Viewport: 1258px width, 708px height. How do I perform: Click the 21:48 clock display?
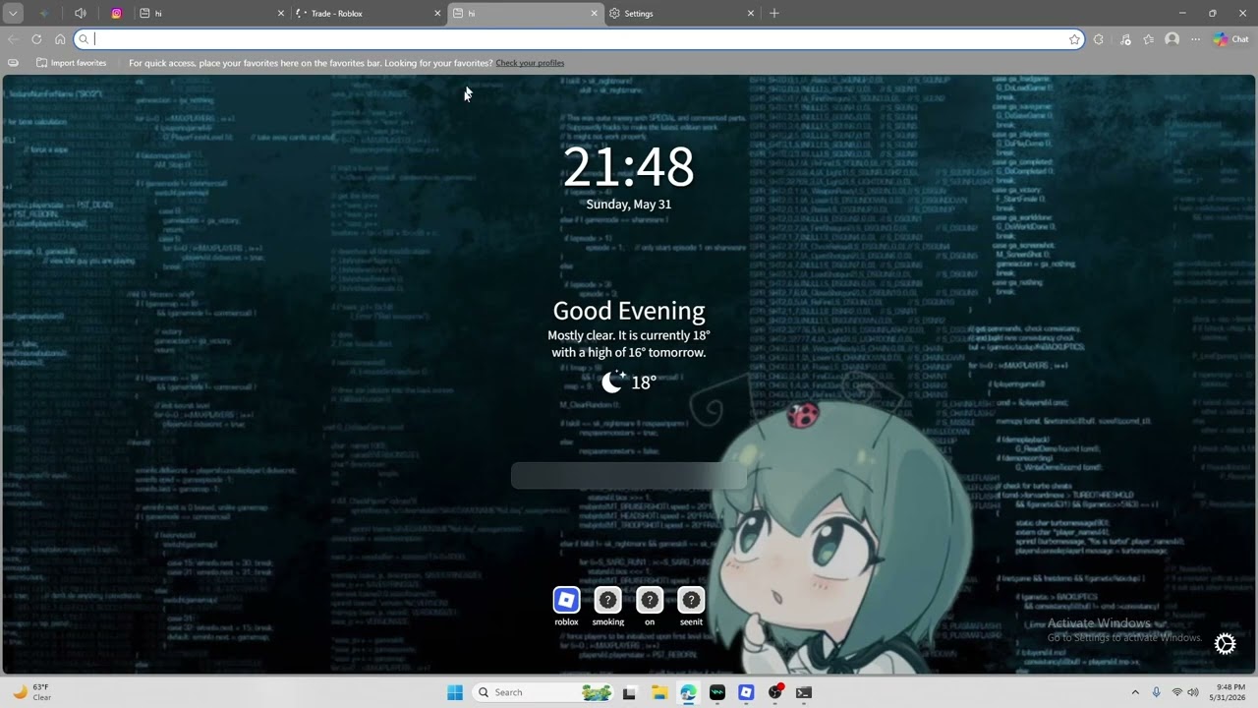tap(629, 166)
